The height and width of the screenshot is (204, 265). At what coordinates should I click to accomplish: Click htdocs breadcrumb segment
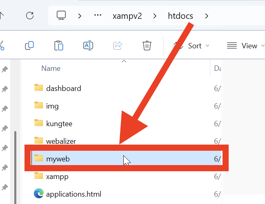tap(180, 16)
